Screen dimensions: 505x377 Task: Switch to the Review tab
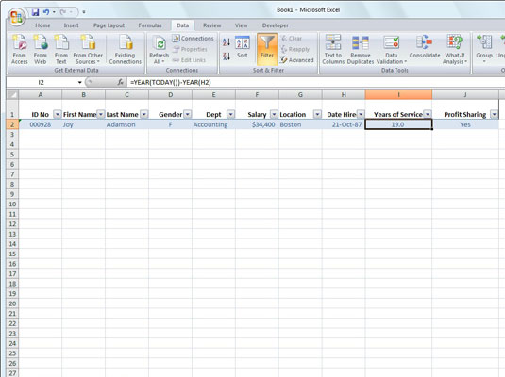[x=212, y=25]
